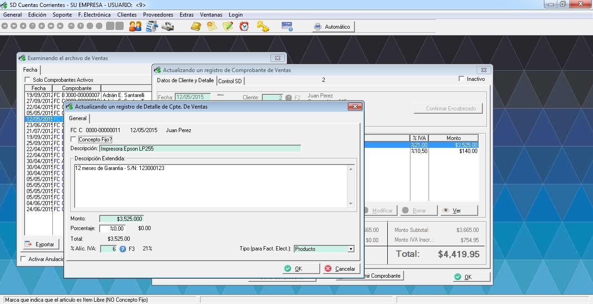Switch to the Control SD tab
The image size is (593, 304).
tap(230, 81)
